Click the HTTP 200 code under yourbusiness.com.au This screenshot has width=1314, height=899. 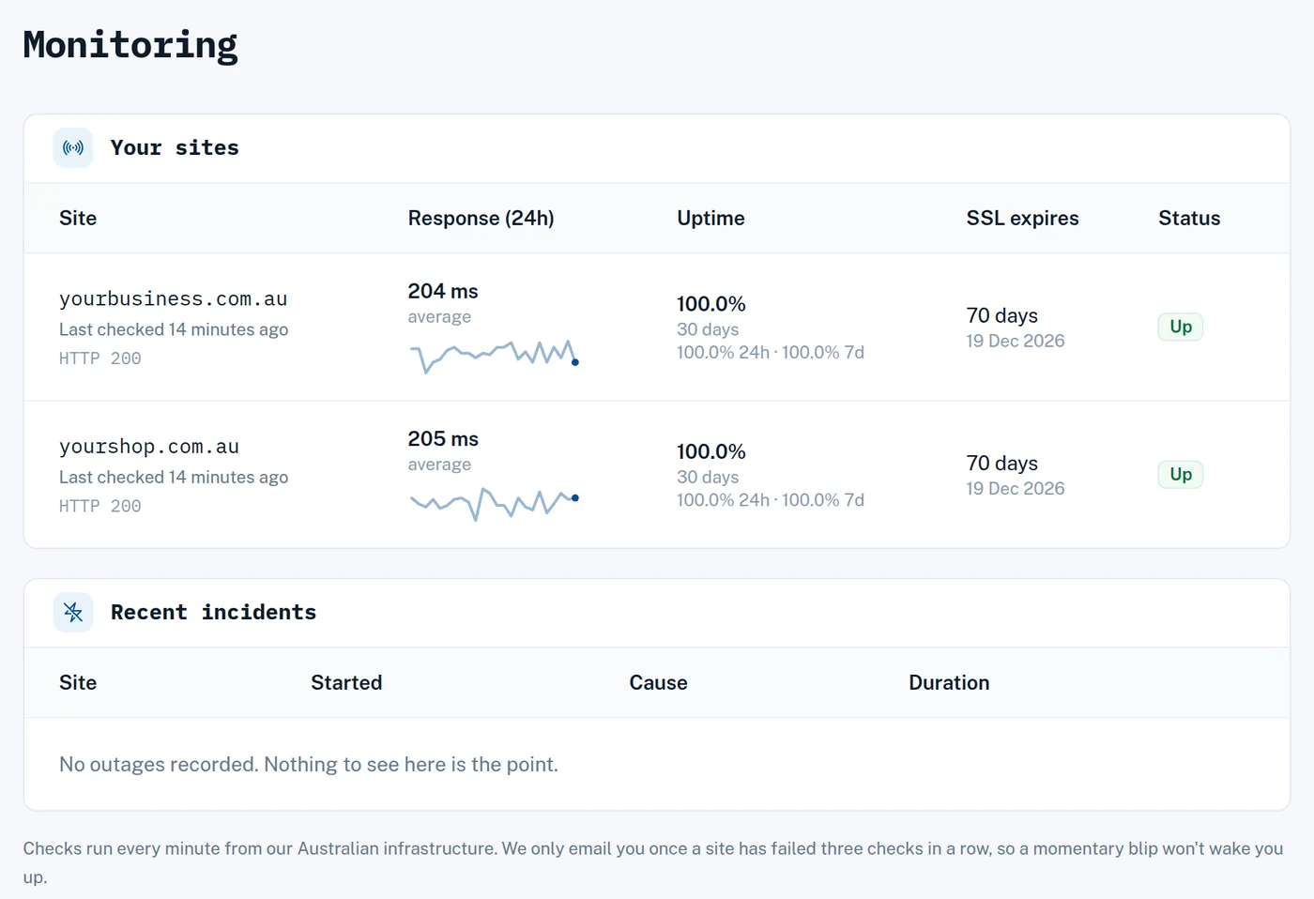[x=100, y=358]
